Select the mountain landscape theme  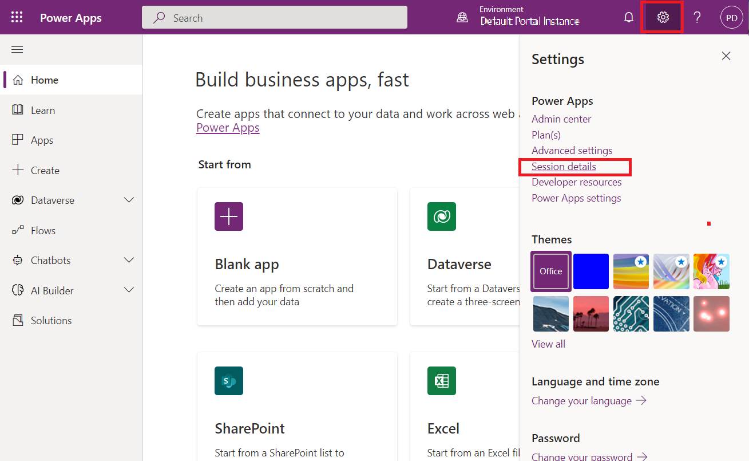[x=551, y=314]
